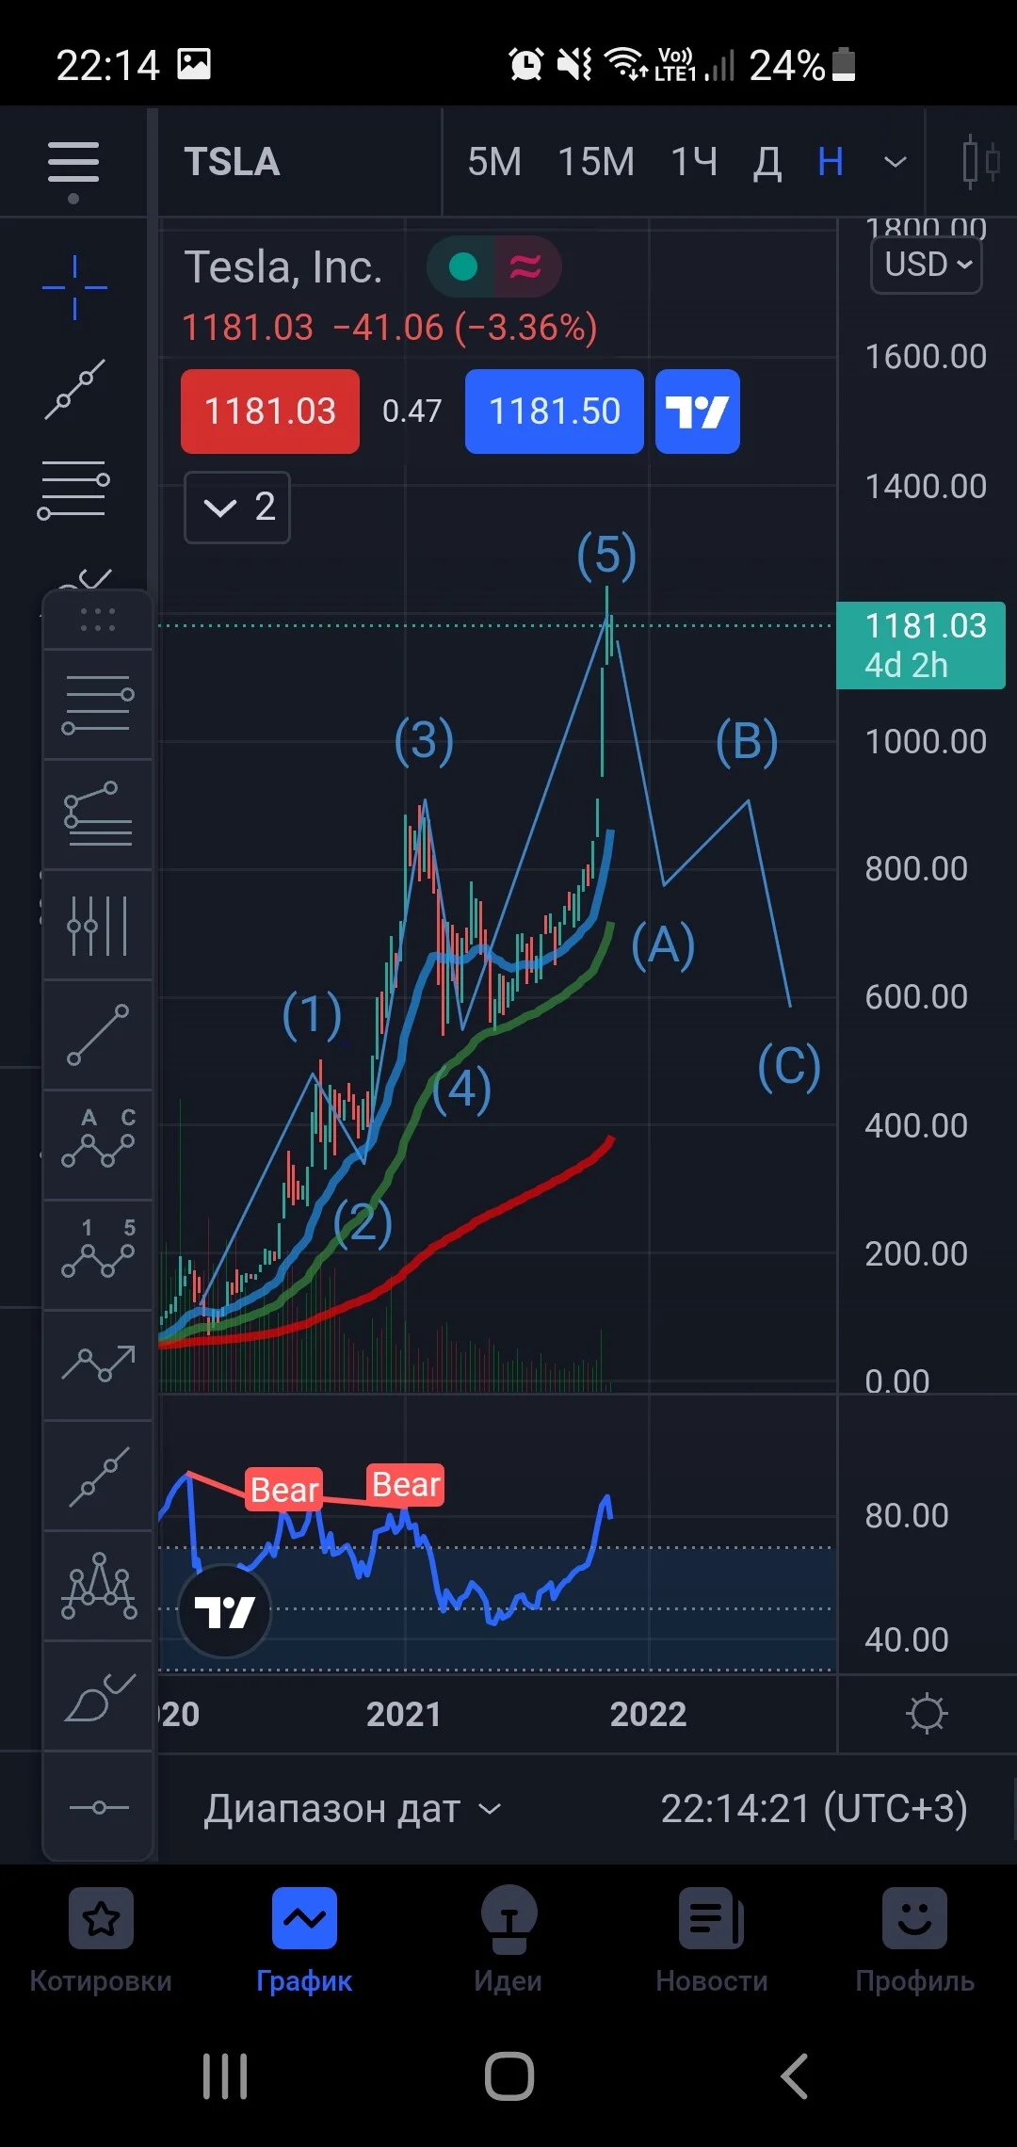Select the trend line tool in the left sidebar
Viewport: 1017px width, 2147px height.
coord(74,389)
